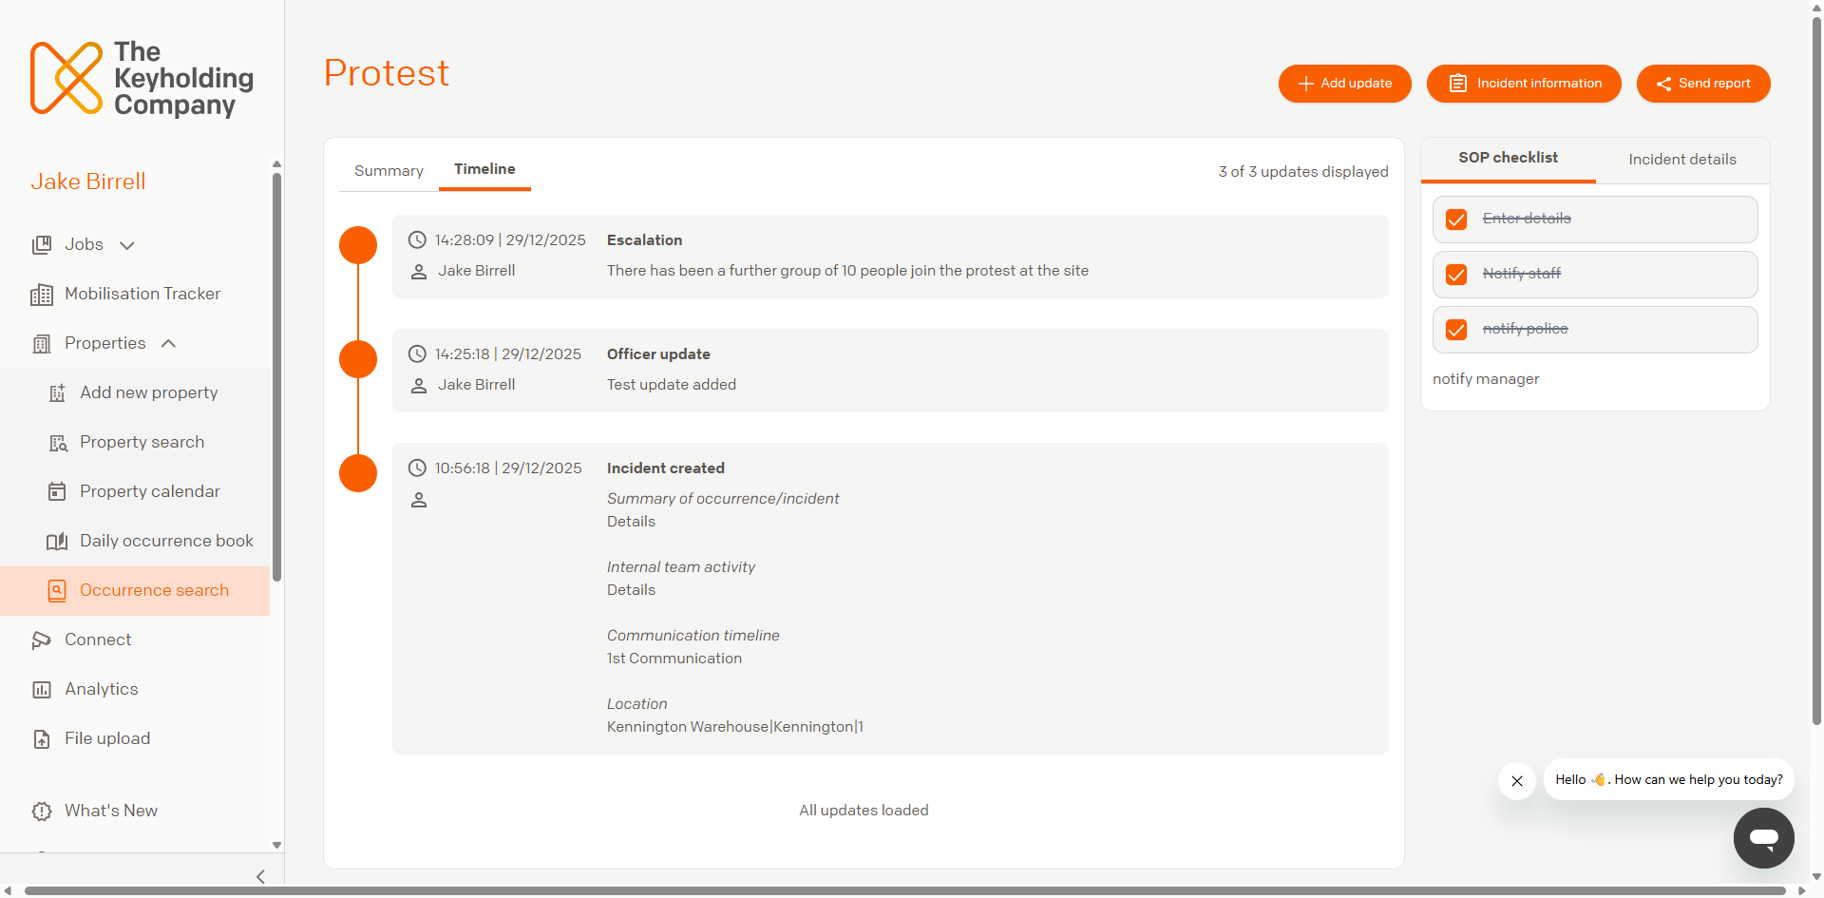Uncheck the notify police checkbox
Image resolution: width=1824 pixels, height=898 pixels.
click(x=1456, y=330)
